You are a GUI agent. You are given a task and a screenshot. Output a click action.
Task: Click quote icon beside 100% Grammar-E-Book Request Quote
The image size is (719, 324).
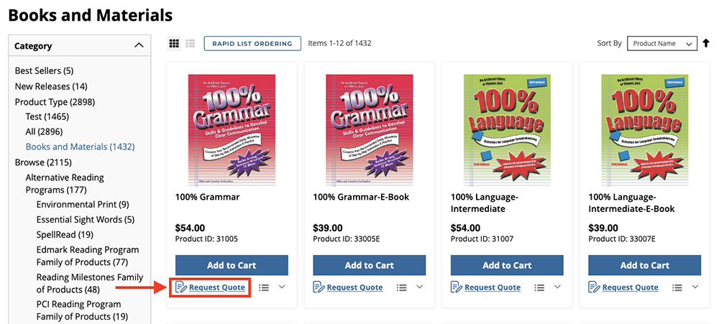[x=319, y=287]
